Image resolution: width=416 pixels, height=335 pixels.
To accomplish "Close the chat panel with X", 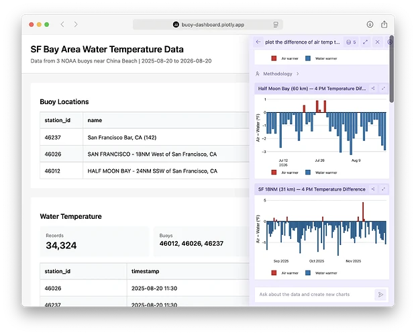I will tap(378, 42).
